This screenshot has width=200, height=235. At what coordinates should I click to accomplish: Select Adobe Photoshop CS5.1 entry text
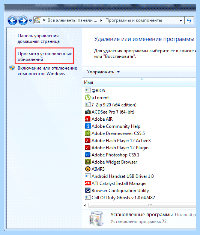pyautogui.click(x=115, y=155)
